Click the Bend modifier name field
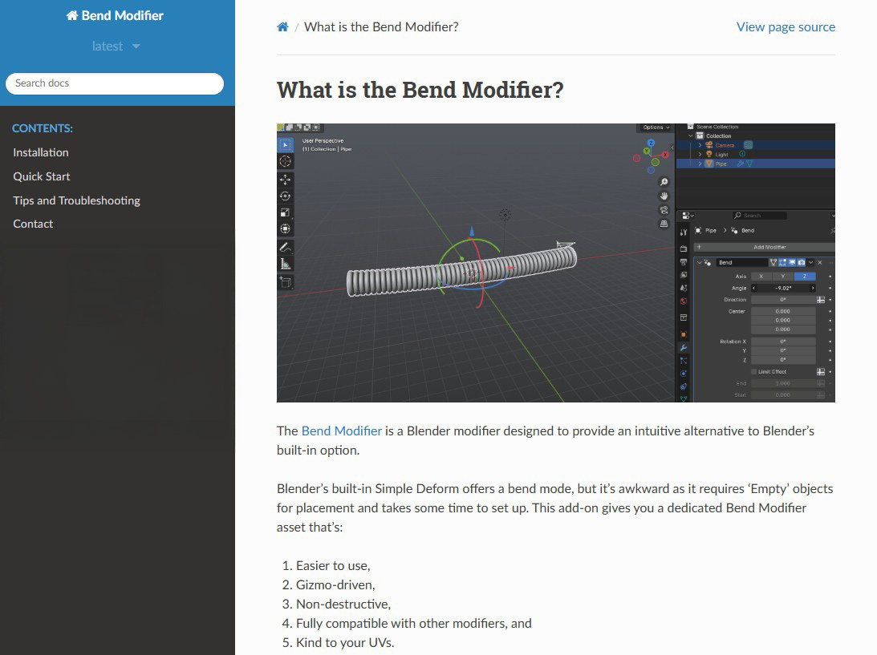The image size is (877, 655). [x=741, y=263]
